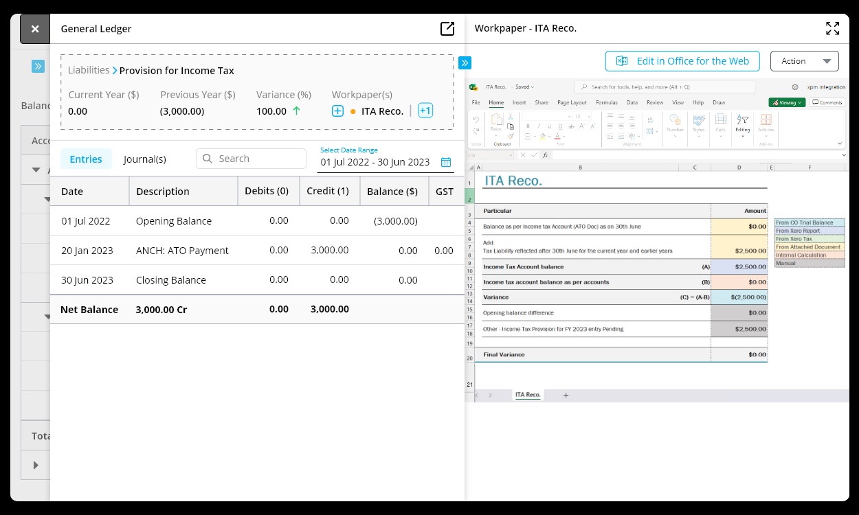Open General Ledger in a new window
The width and height of the screenshot is (859, 515).
click(x=447, y=28)
